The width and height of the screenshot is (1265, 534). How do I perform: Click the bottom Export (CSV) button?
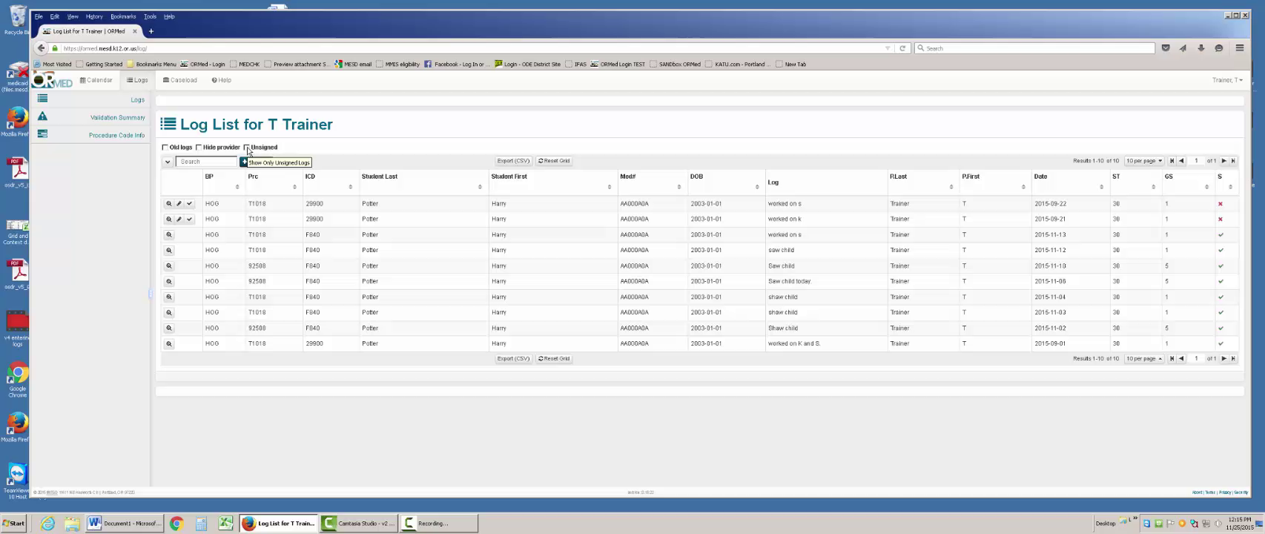click(x=513, y=358)
